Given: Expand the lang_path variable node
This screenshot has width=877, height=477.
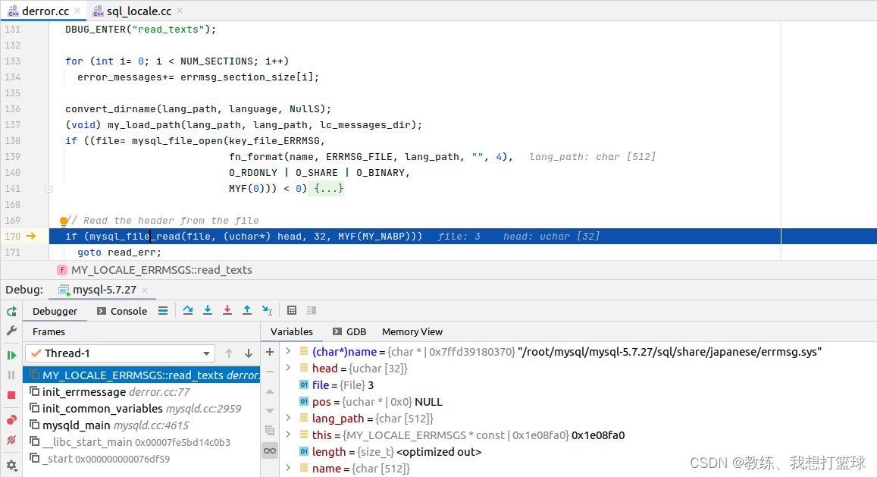Looking at the screenshot, I should (x=288, y=418).
